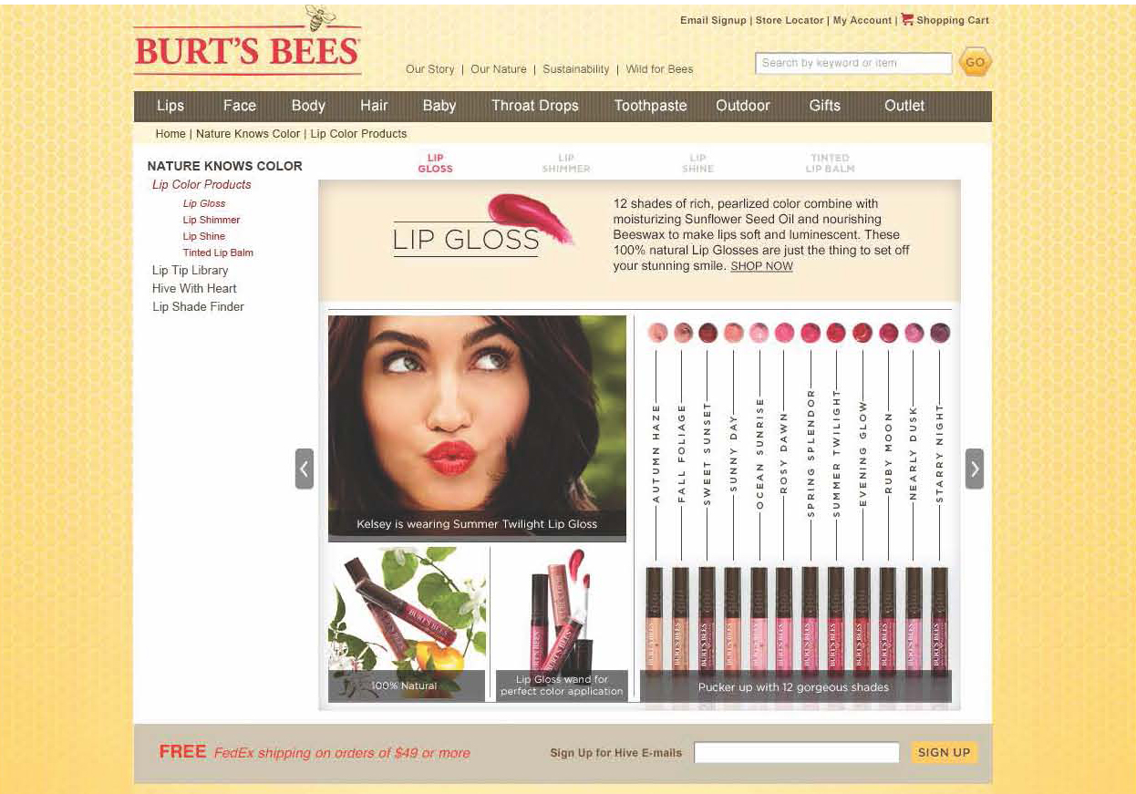
Task: Select the Ocean Sunrise color swatch
Action: 759,333
